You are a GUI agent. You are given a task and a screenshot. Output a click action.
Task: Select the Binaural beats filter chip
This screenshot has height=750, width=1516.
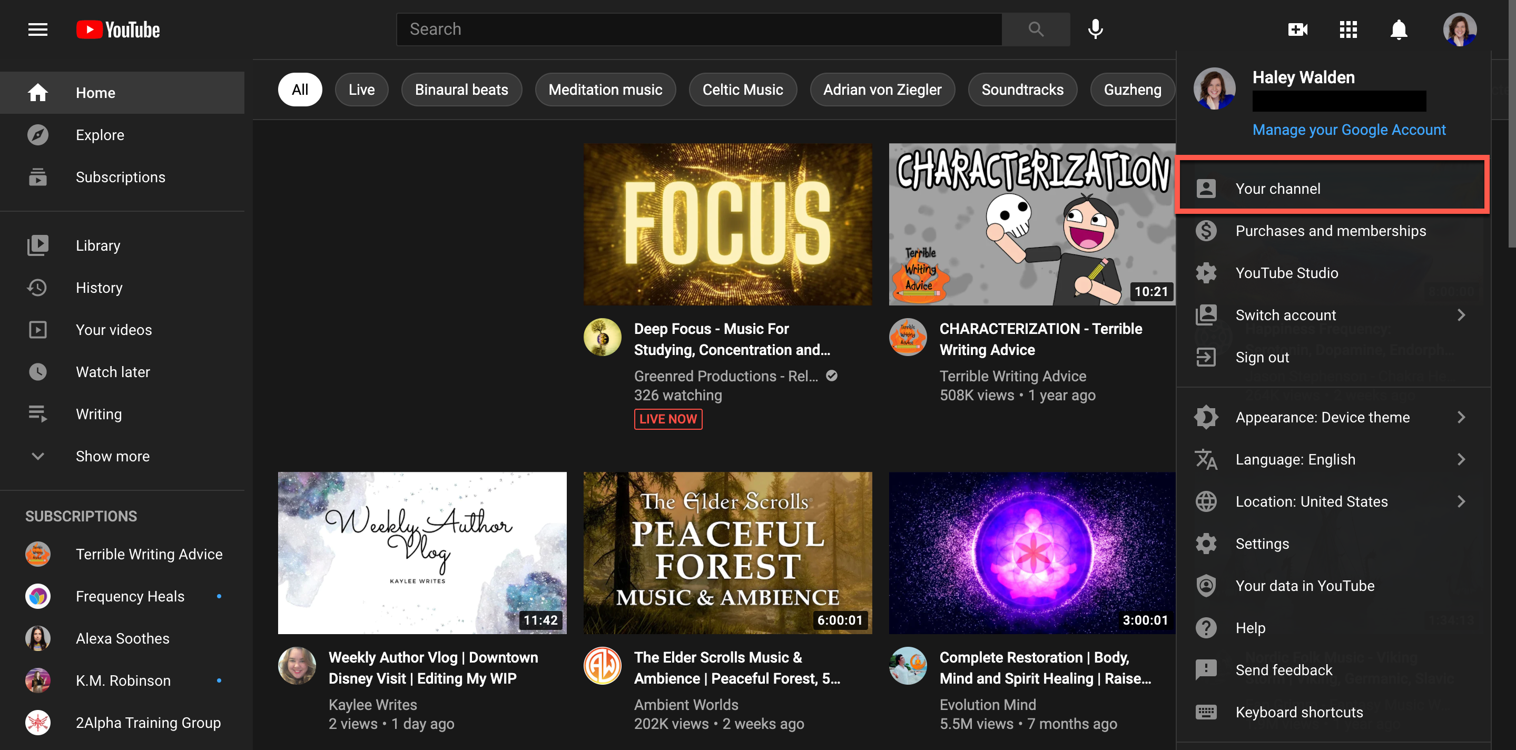(461, 90)
